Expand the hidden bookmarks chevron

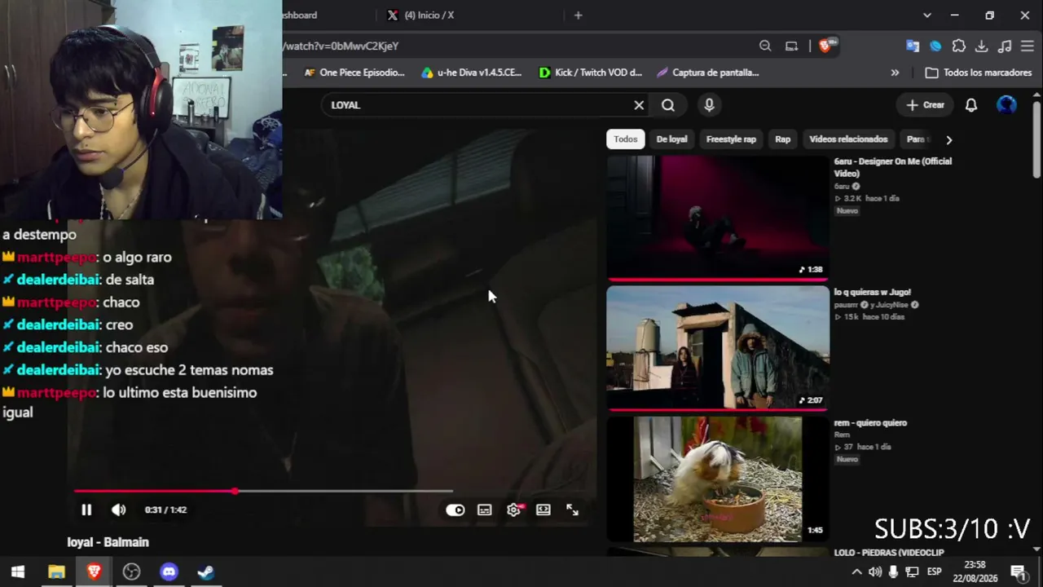pyautogui.click(x=895, y=73)
